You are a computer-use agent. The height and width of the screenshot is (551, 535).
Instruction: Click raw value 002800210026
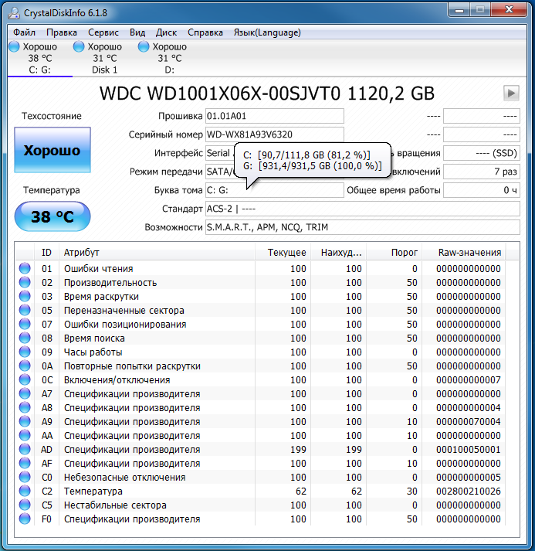point(469,491)
